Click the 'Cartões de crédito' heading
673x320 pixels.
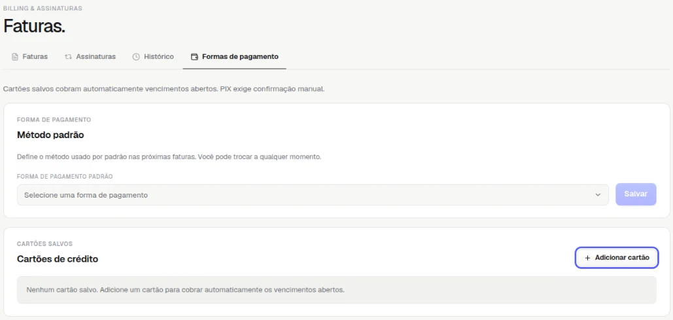pyautogui.click(x=58, y=259)
